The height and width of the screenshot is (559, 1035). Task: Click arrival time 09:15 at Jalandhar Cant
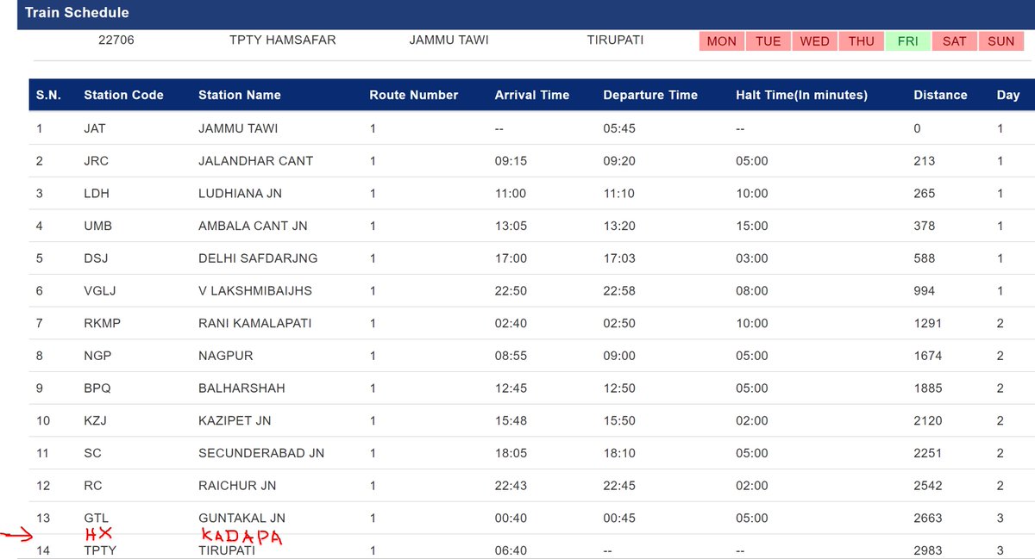pos(511,161)
